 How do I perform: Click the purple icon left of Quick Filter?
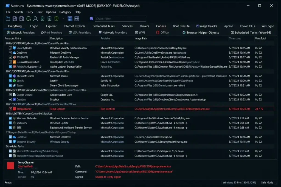point(91,19)
